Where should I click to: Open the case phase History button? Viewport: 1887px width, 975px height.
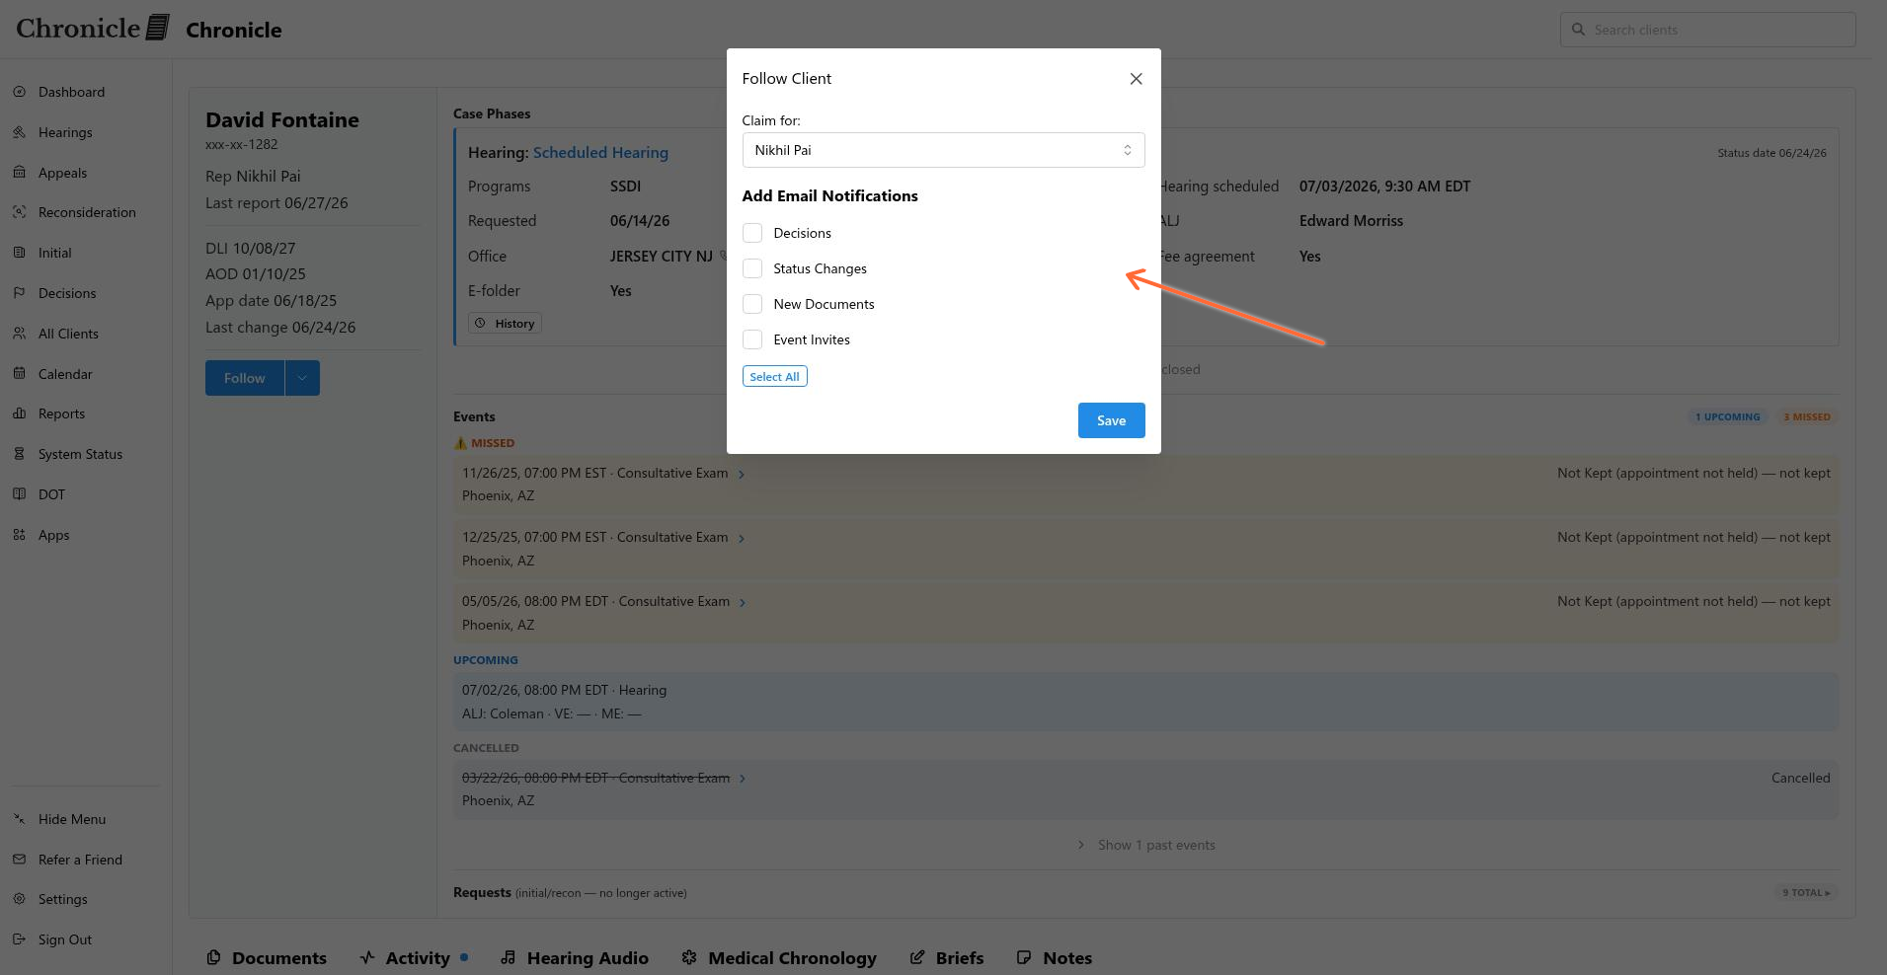click(505, 324)
